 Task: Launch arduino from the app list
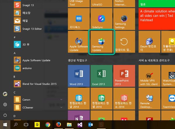point(38,68)
